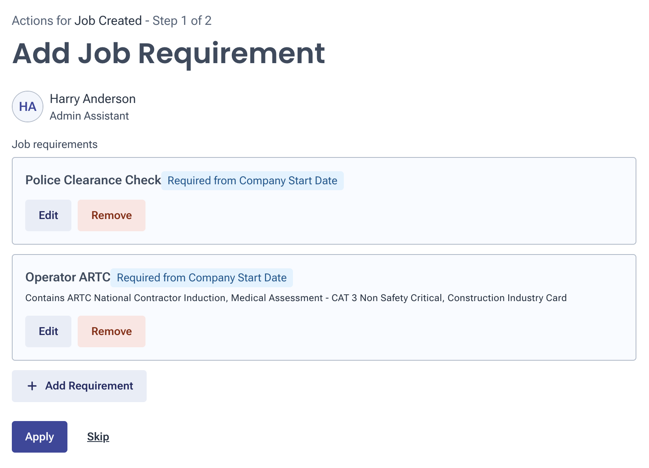Click the Police Clearance Check card title
This screenshot has height=468, width=649.
(x=93, y=180)
